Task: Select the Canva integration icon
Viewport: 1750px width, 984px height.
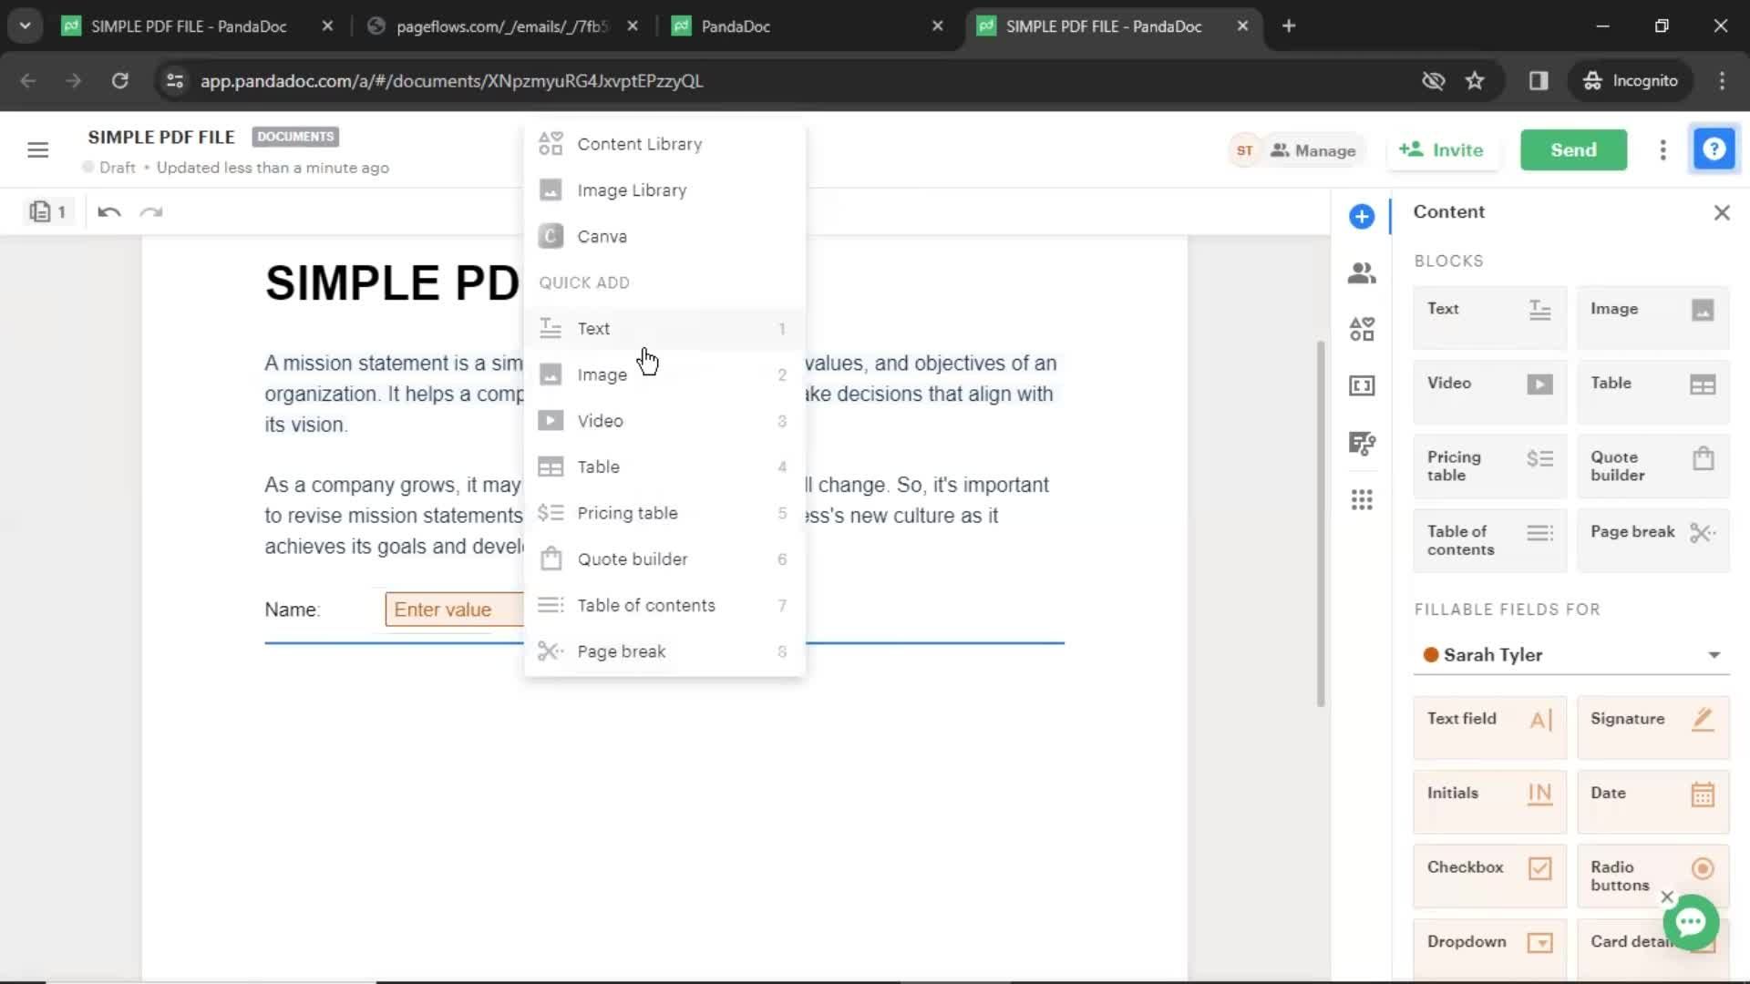Action: point(551,235)
